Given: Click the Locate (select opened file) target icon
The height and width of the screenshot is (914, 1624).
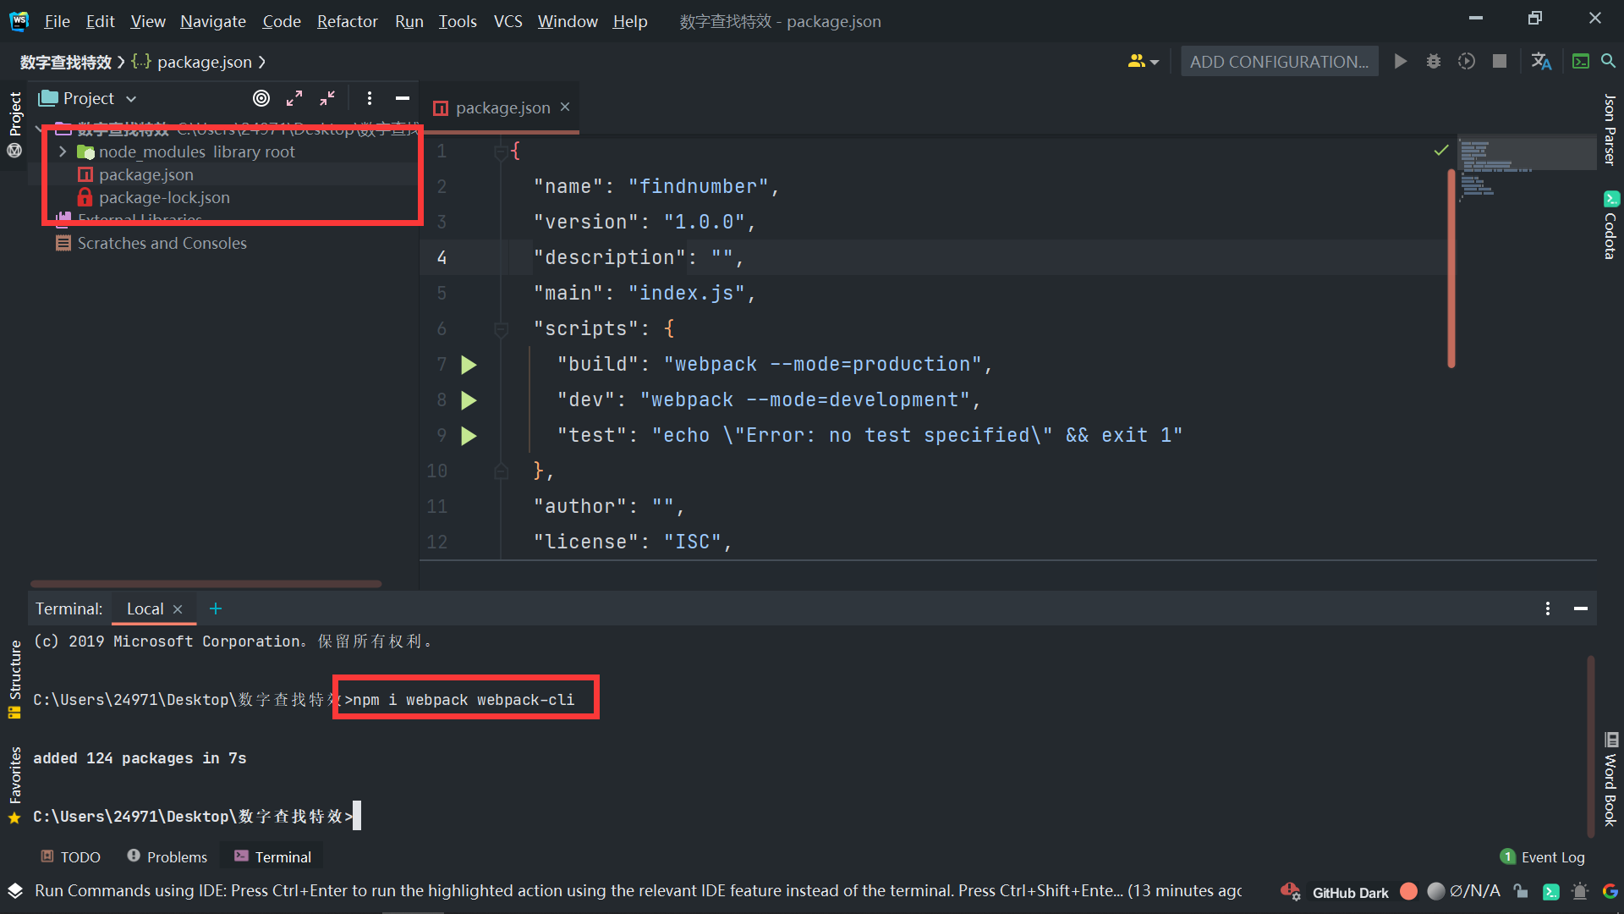Looking at the screenshot, I should point(261,98).
